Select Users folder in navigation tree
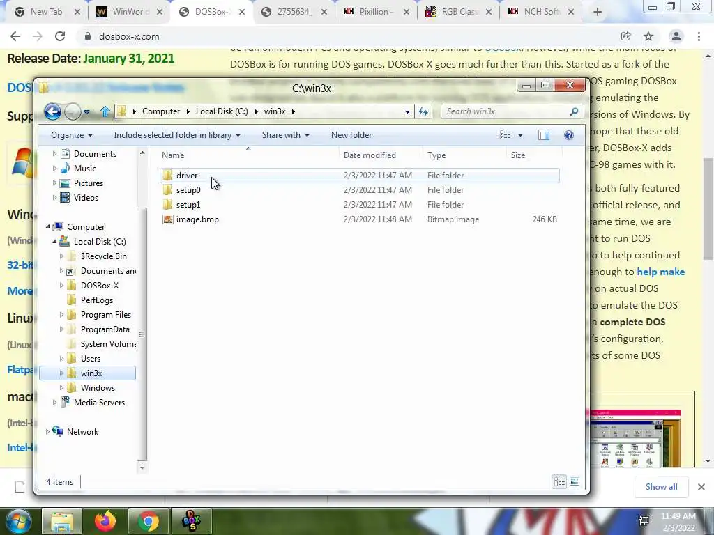The height and width of the screenshot is (535, 714). pyautogui.click(x=90, y=359)
